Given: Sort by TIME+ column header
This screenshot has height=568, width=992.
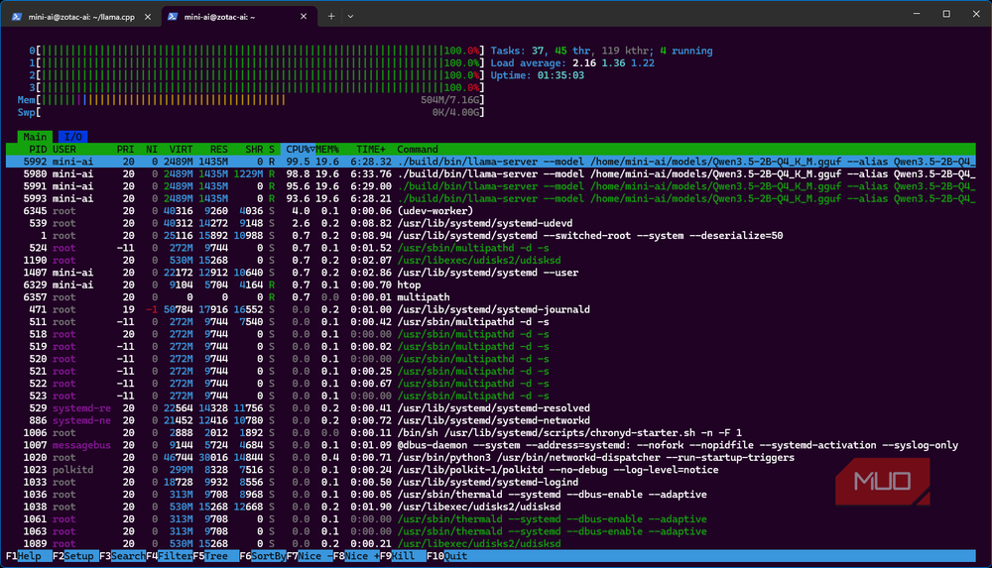Looking at the screenshot, I should pos(371,150).
